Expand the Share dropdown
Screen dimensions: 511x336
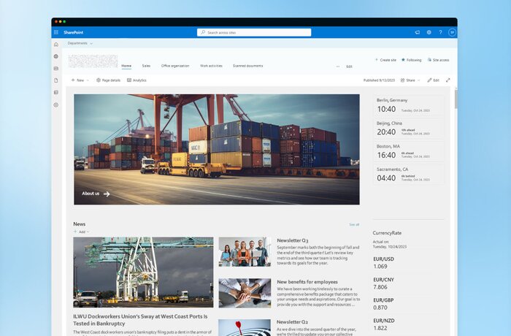click(x=411, y=80)
